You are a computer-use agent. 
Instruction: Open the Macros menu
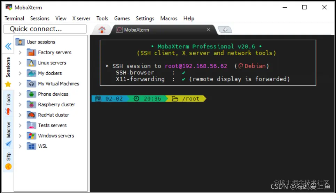169,18
